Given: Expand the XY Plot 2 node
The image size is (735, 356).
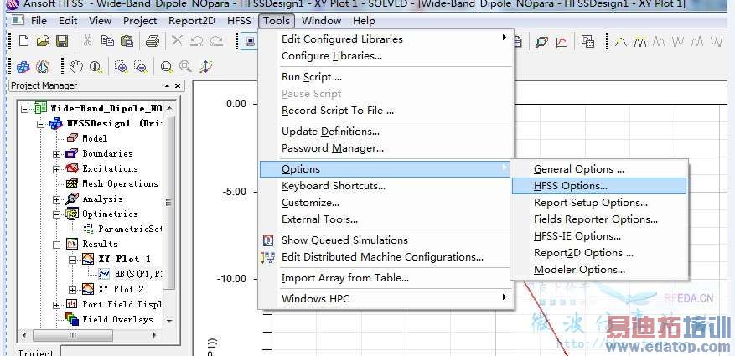Looking at the screenshot, I should [72, 290].
